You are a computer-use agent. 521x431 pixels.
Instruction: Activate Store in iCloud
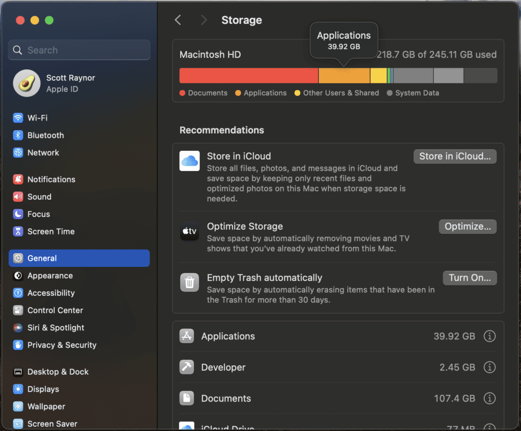pos(454,156)
